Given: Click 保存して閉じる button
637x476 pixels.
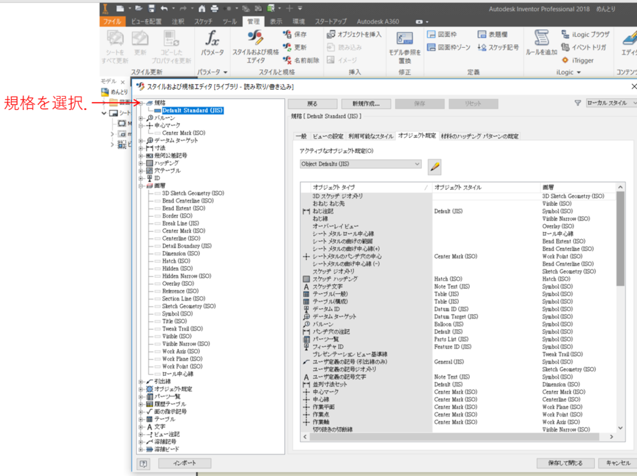Looking at the screenshot, I should [x=565, y=463].
